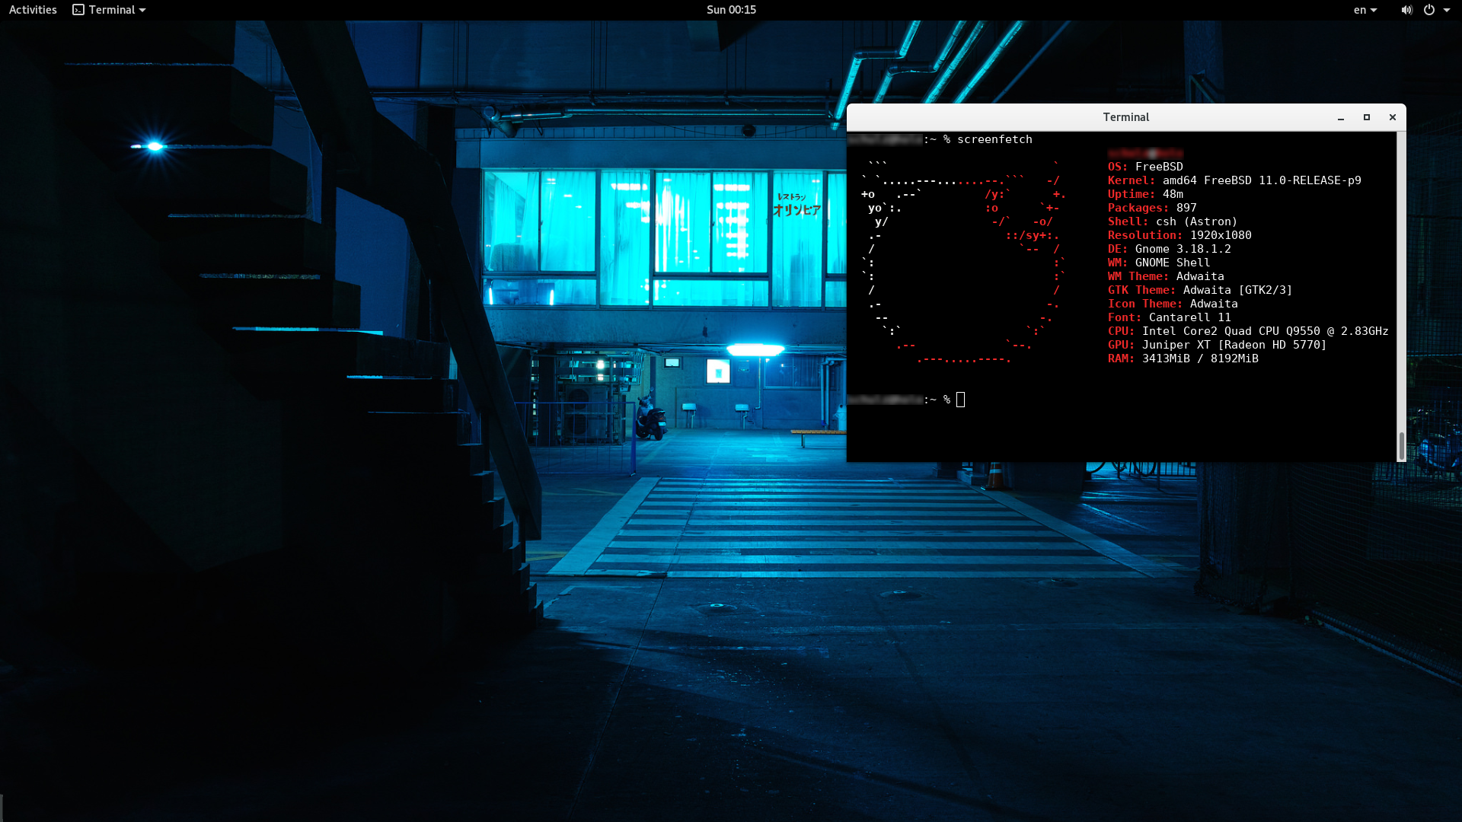Screen dimensions: 1462x822
Task: Click the CPU info line in terminal
Action: click(x=1247, y=331)
